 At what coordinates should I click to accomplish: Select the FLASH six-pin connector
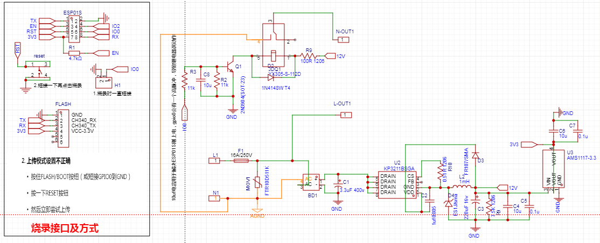point(63,127)
